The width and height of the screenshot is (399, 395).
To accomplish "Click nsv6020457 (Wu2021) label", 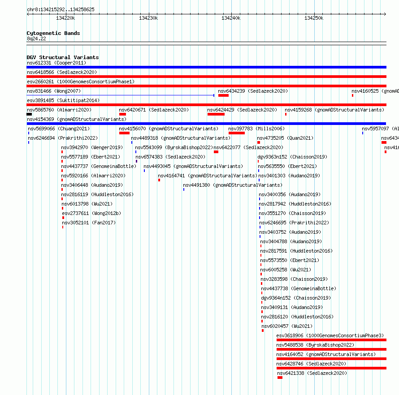I will pos(287,326).
